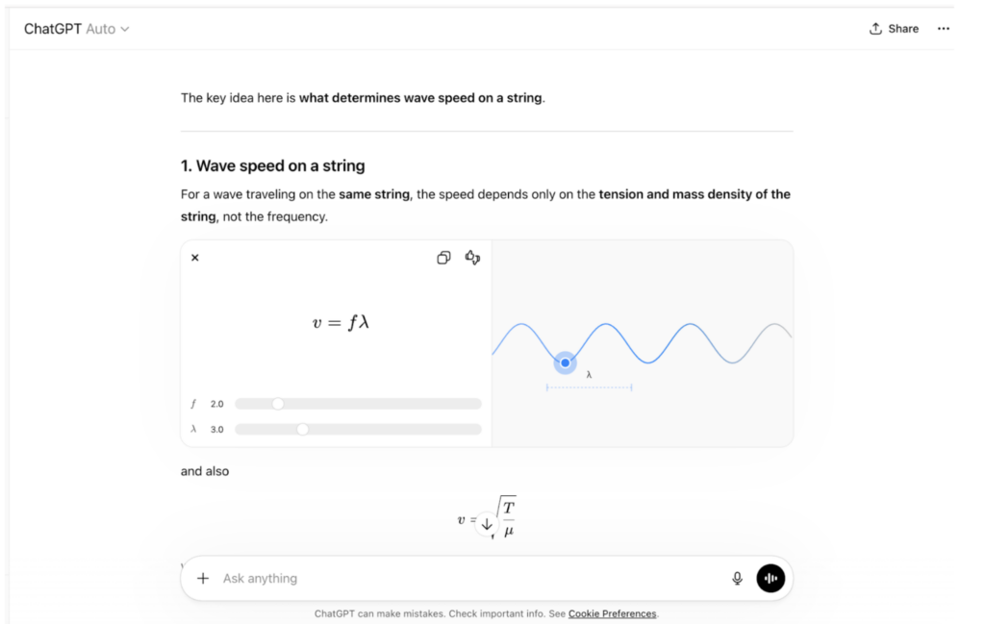
Task: Open attachments with the plus icon
Action: (203, 578)
